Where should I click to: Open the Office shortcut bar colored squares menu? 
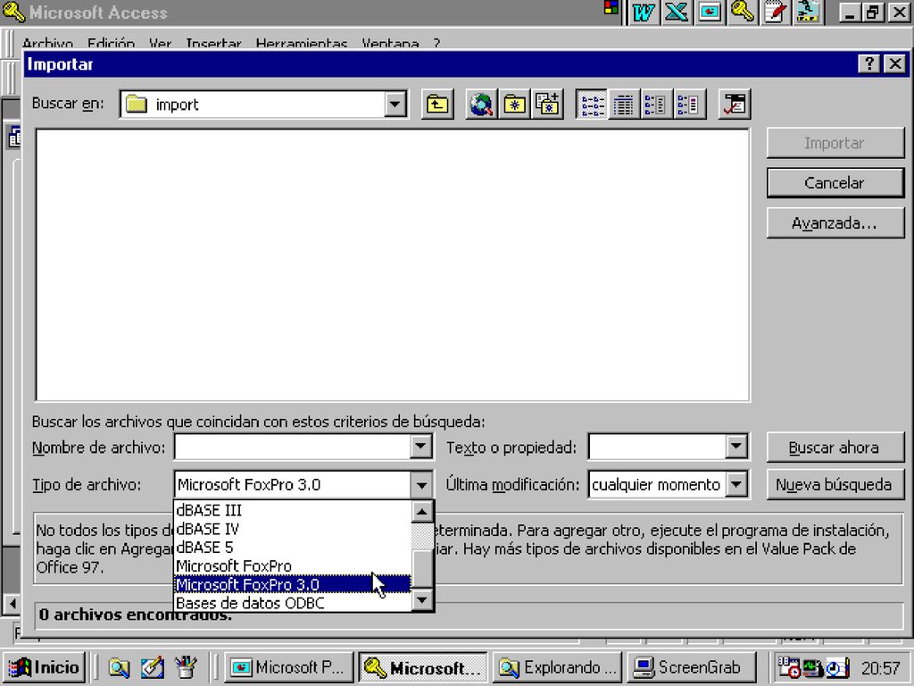[x=611, y=7]
